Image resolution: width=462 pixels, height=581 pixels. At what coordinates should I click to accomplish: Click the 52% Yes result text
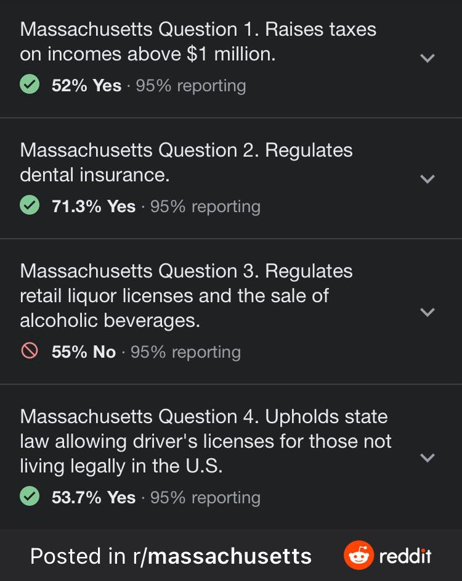tap(86, 86)
